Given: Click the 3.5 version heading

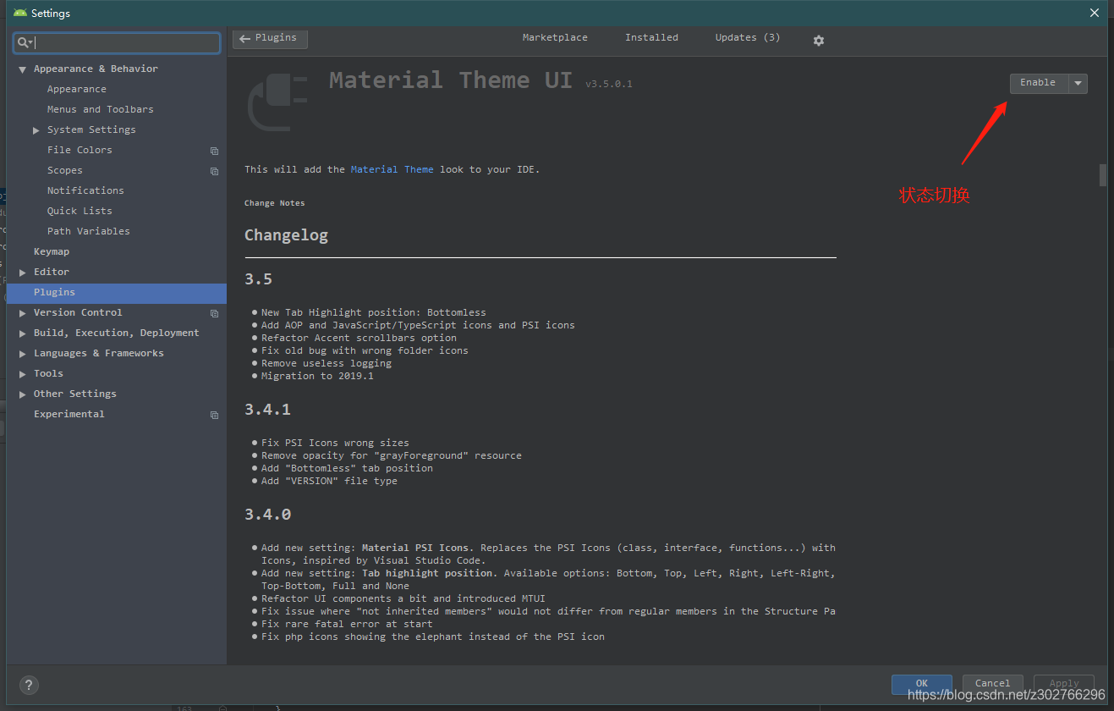Looking at the screenshot, I should click(x=258, y=279).
